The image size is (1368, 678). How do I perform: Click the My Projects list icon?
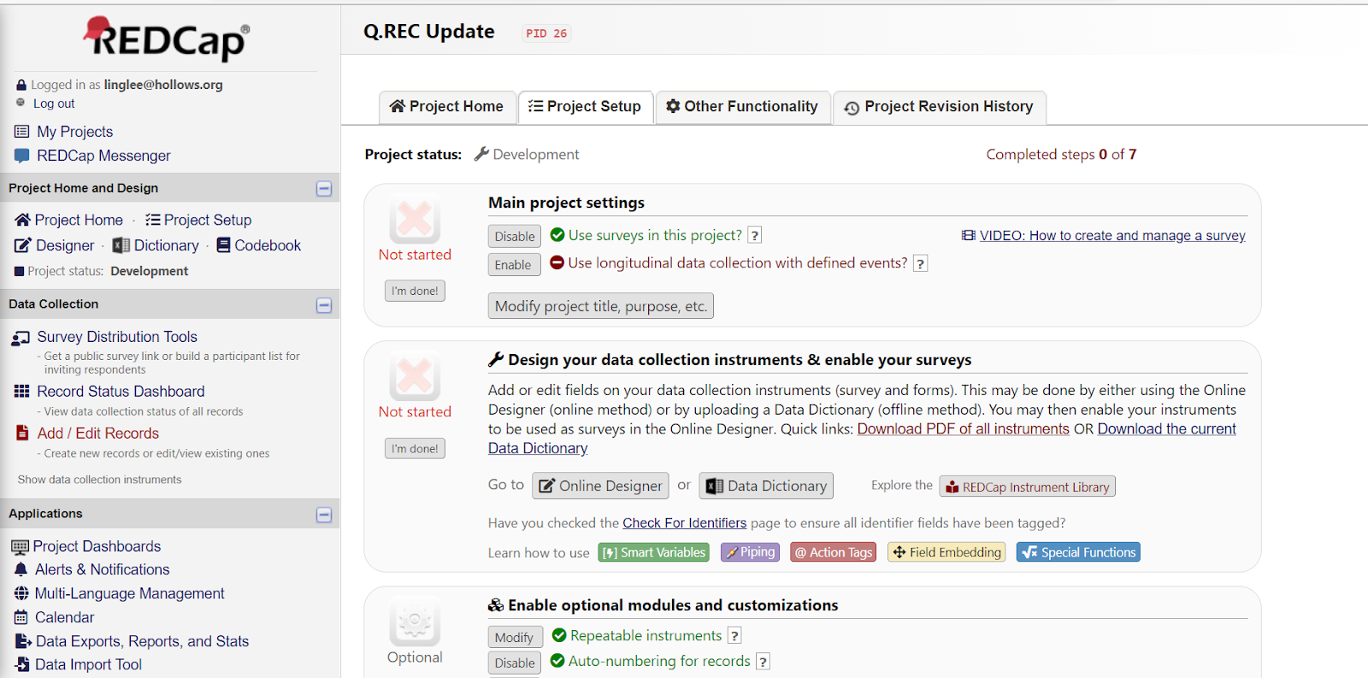[22, 132]
